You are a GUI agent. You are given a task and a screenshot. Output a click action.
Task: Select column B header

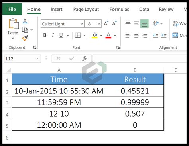point(135,70)
